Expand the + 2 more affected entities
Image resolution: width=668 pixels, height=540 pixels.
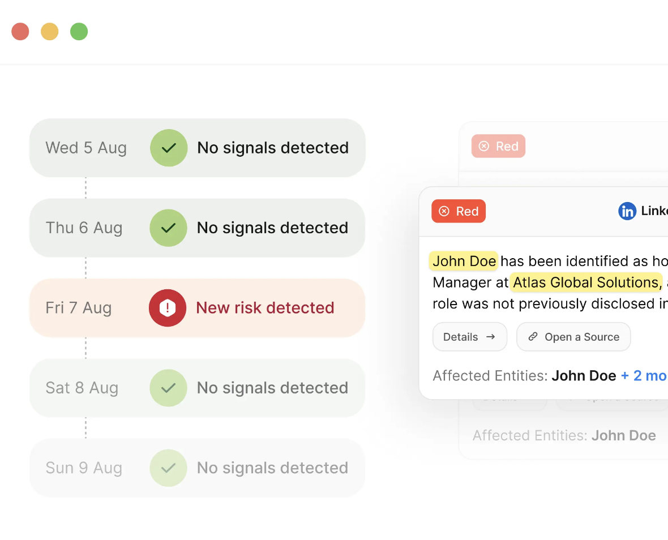[644, 376]
